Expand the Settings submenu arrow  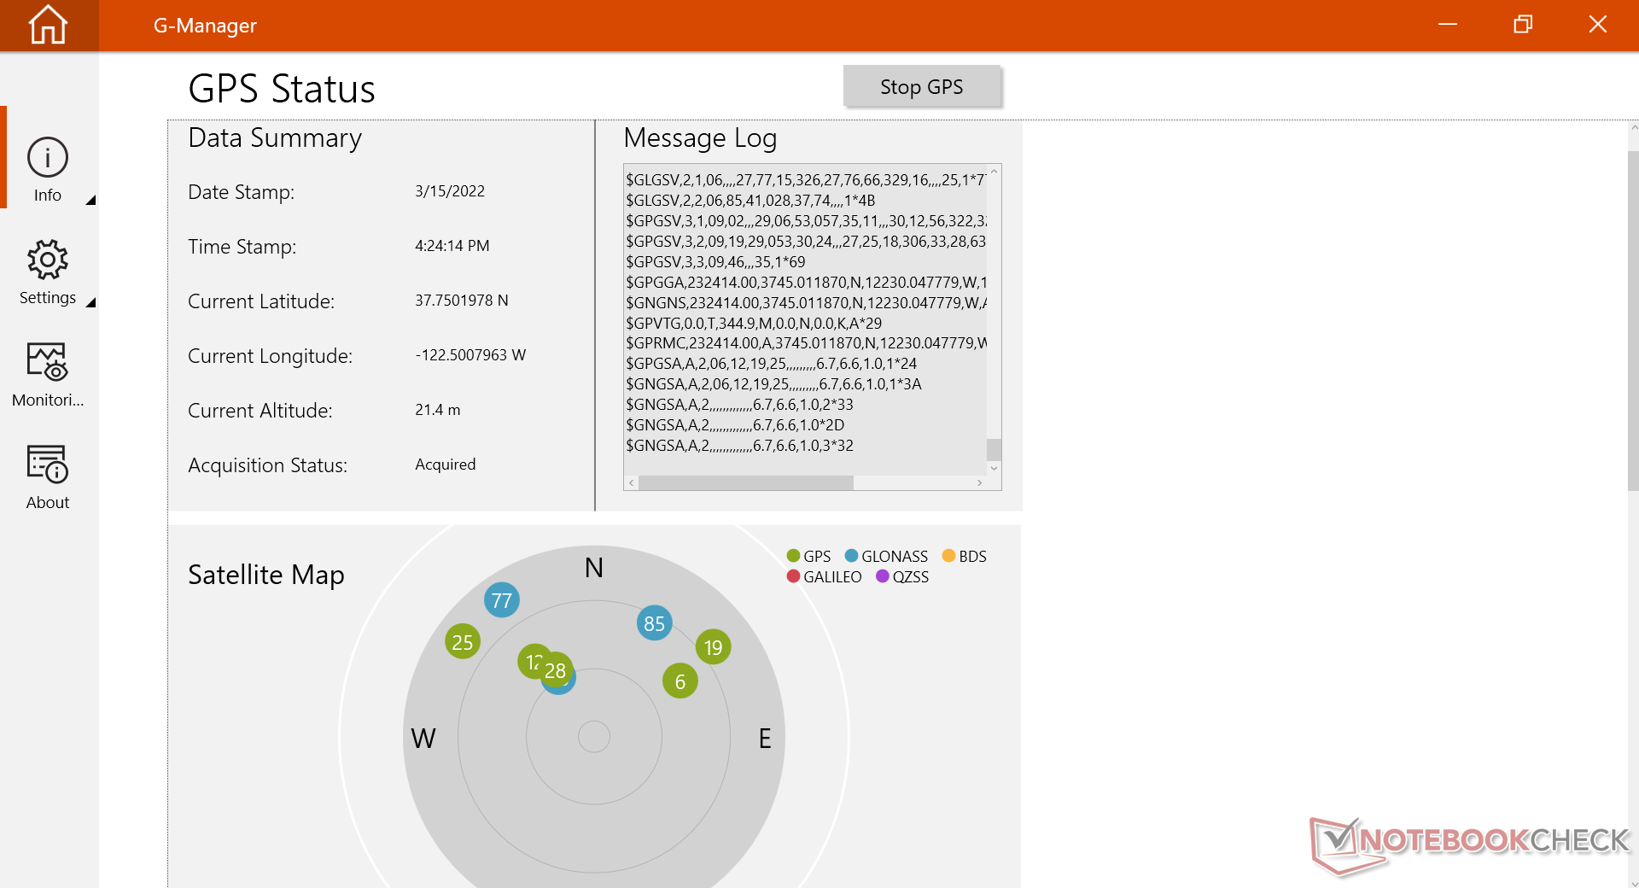tap(90, 302)
